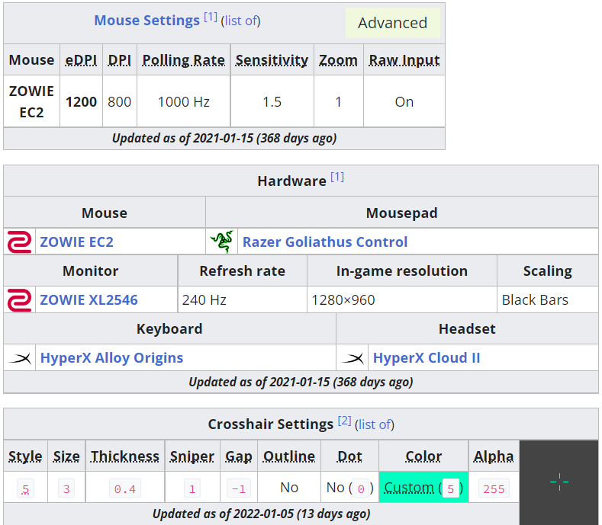Open the Crosshair Settings 'list of' link

[x=375, y=424]
